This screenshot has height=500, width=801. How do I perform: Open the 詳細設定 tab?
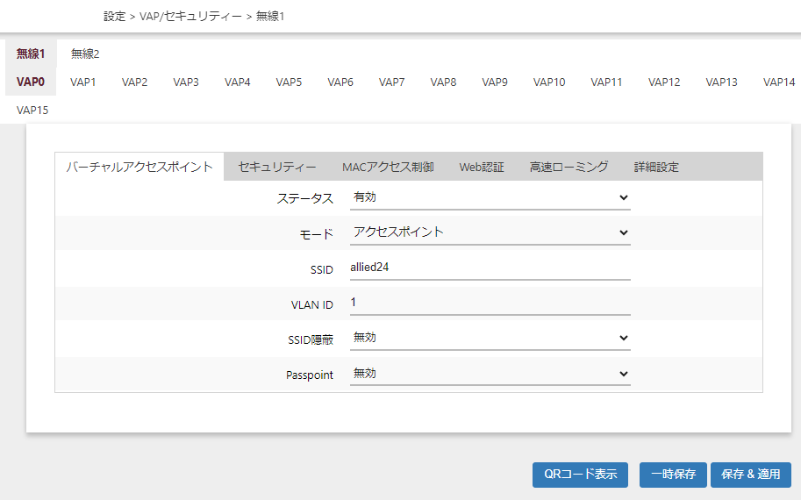click(x=656, y=167)
